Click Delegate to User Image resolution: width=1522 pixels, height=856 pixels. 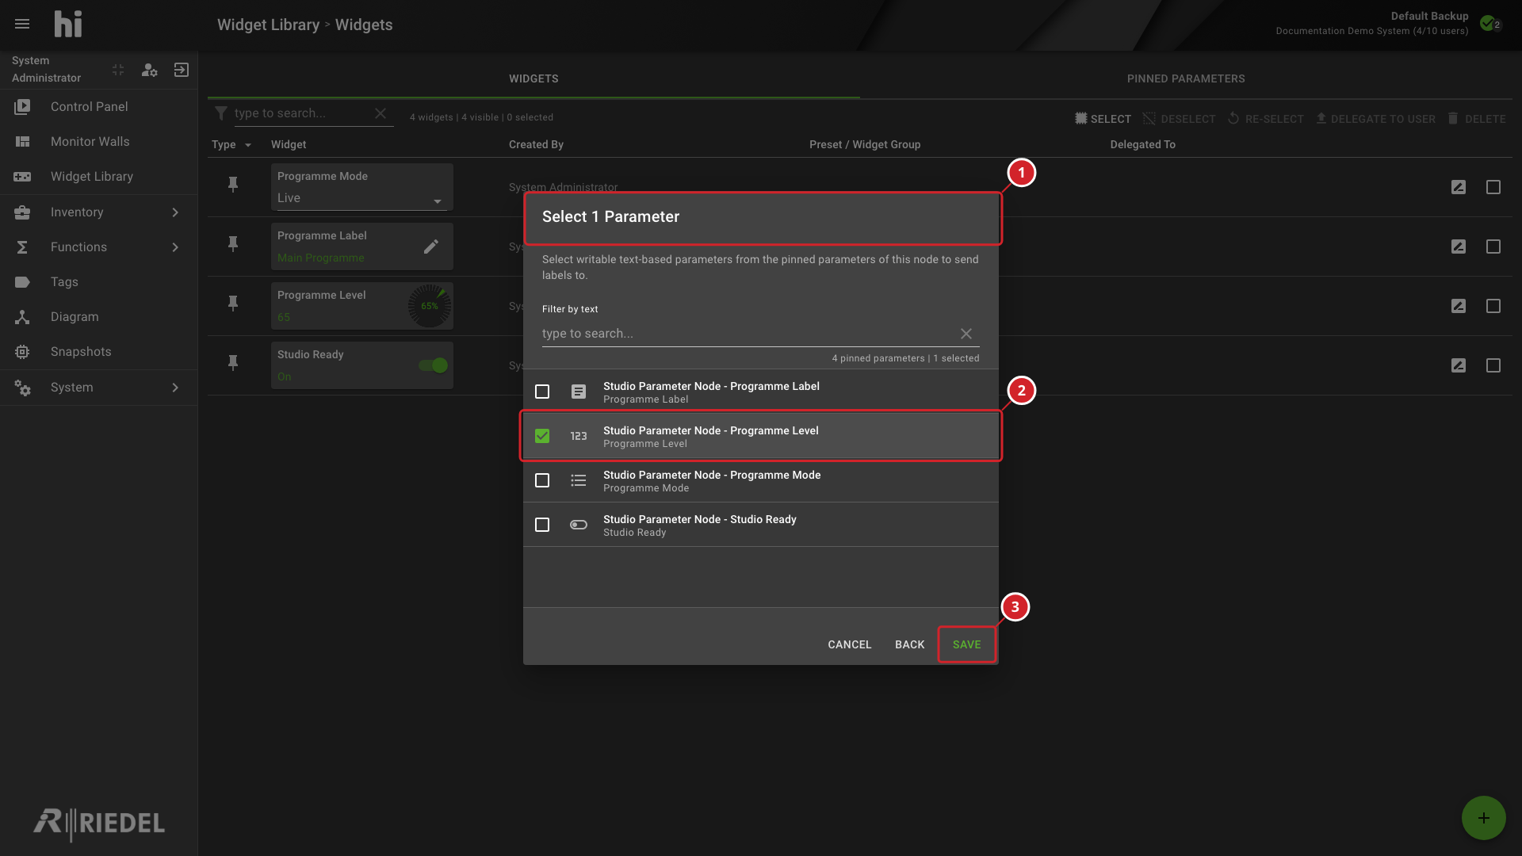[x=1375, y=119]
